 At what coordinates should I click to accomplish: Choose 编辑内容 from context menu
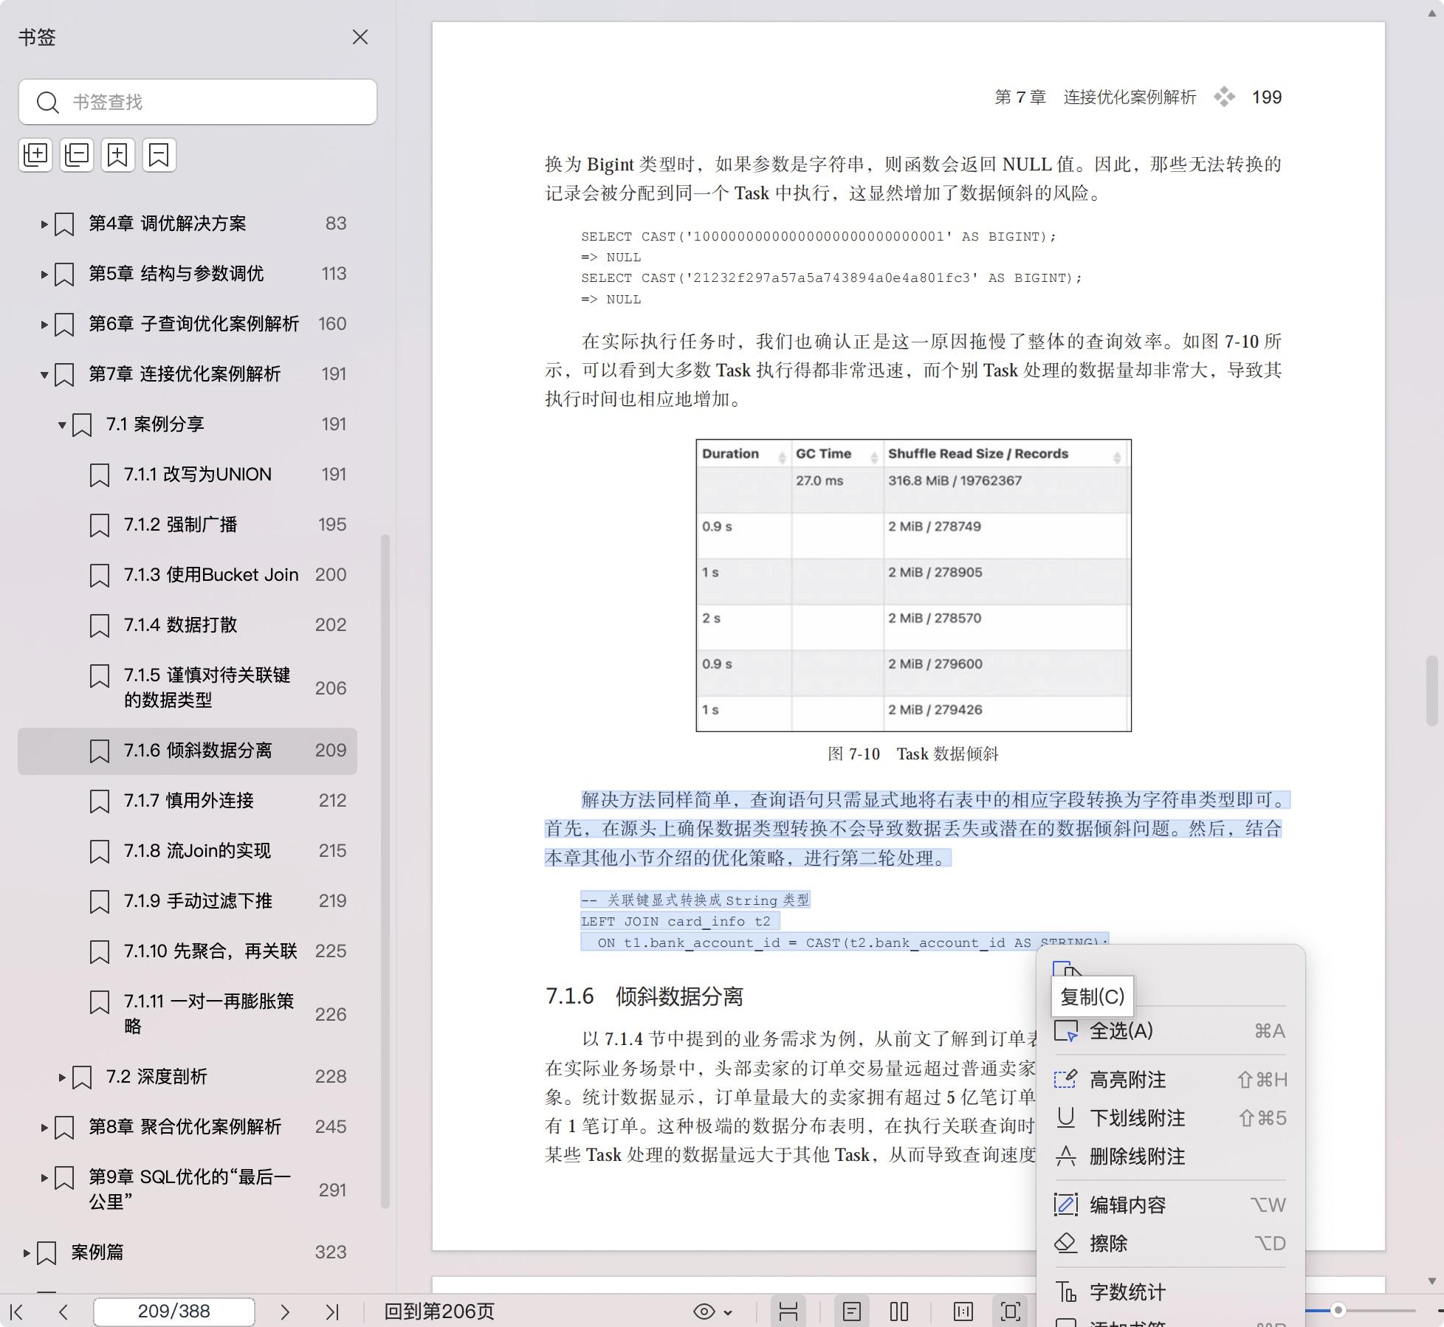(x=1170, y=1205)
